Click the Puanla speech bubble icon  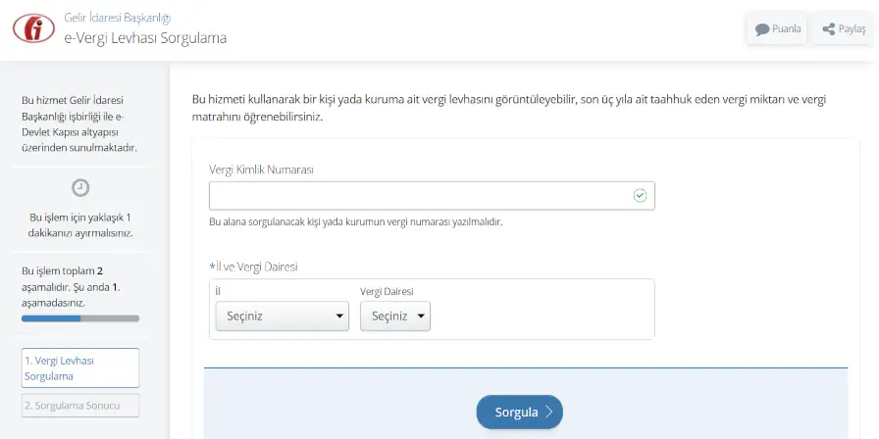coord(762,29)
